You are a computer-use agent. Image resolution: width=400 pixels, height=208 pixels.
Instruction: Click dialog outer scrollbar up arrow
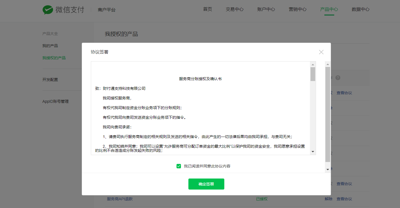[x=328, y=64]
